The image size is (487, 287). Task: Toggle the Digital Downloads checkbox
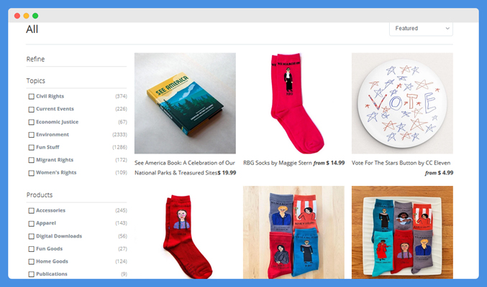click(x=32, y=237)
